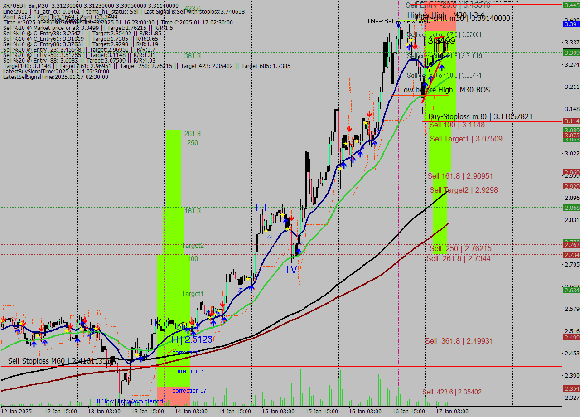This screenshot has height=417, width=580.
Task: Click the '17 Jan 03:00' time axis label
Action: click(x=451, y=412)
